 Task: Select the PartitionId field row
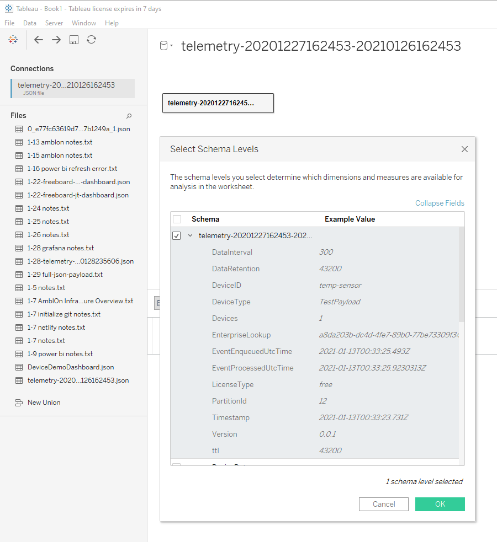[x=315, y=401]
